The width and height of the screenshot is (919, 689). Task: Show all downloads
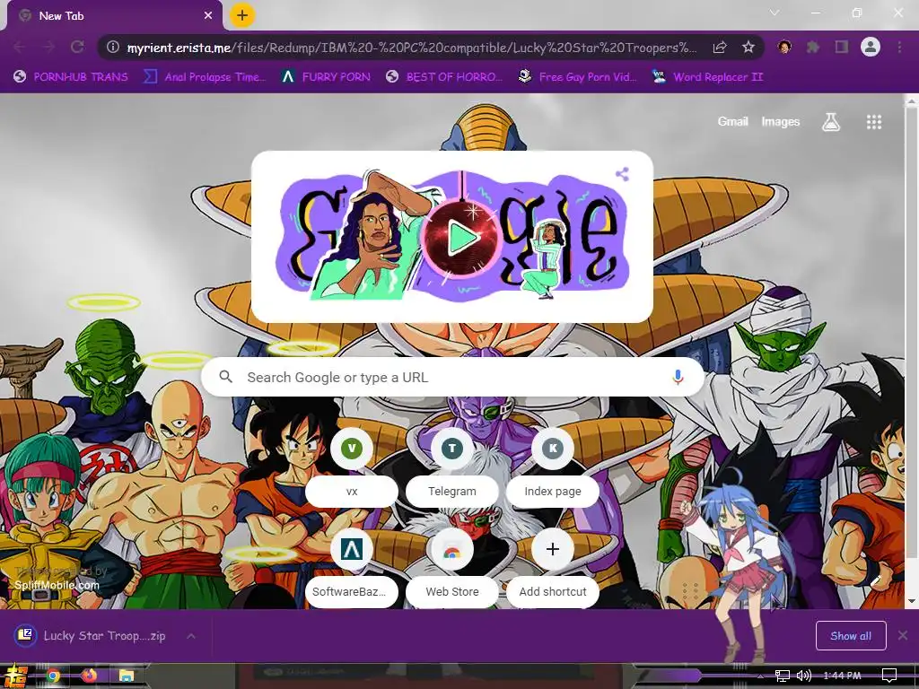851,636
